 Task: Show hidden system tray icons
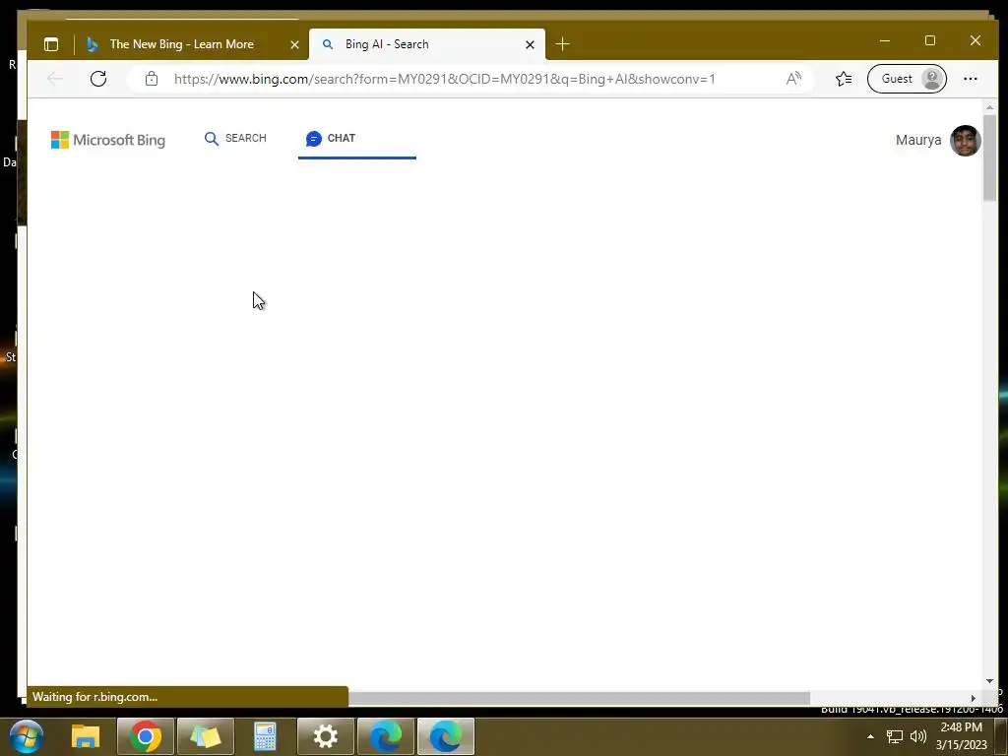coord(870,736)
